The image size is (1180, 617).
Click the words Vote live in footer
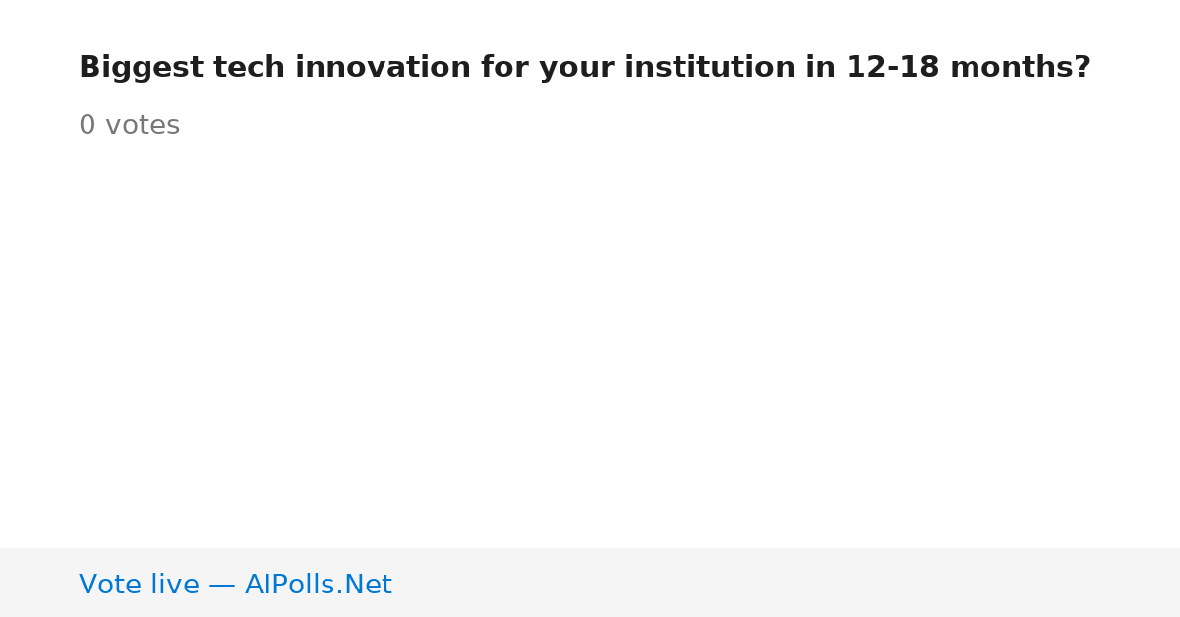pos(139,585)
